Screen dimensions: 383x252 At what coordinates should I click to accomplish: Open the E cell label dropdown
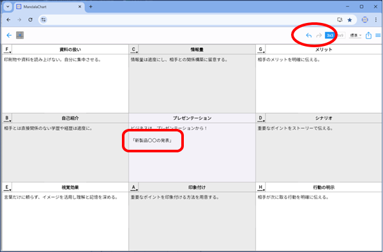click(7, 188)
